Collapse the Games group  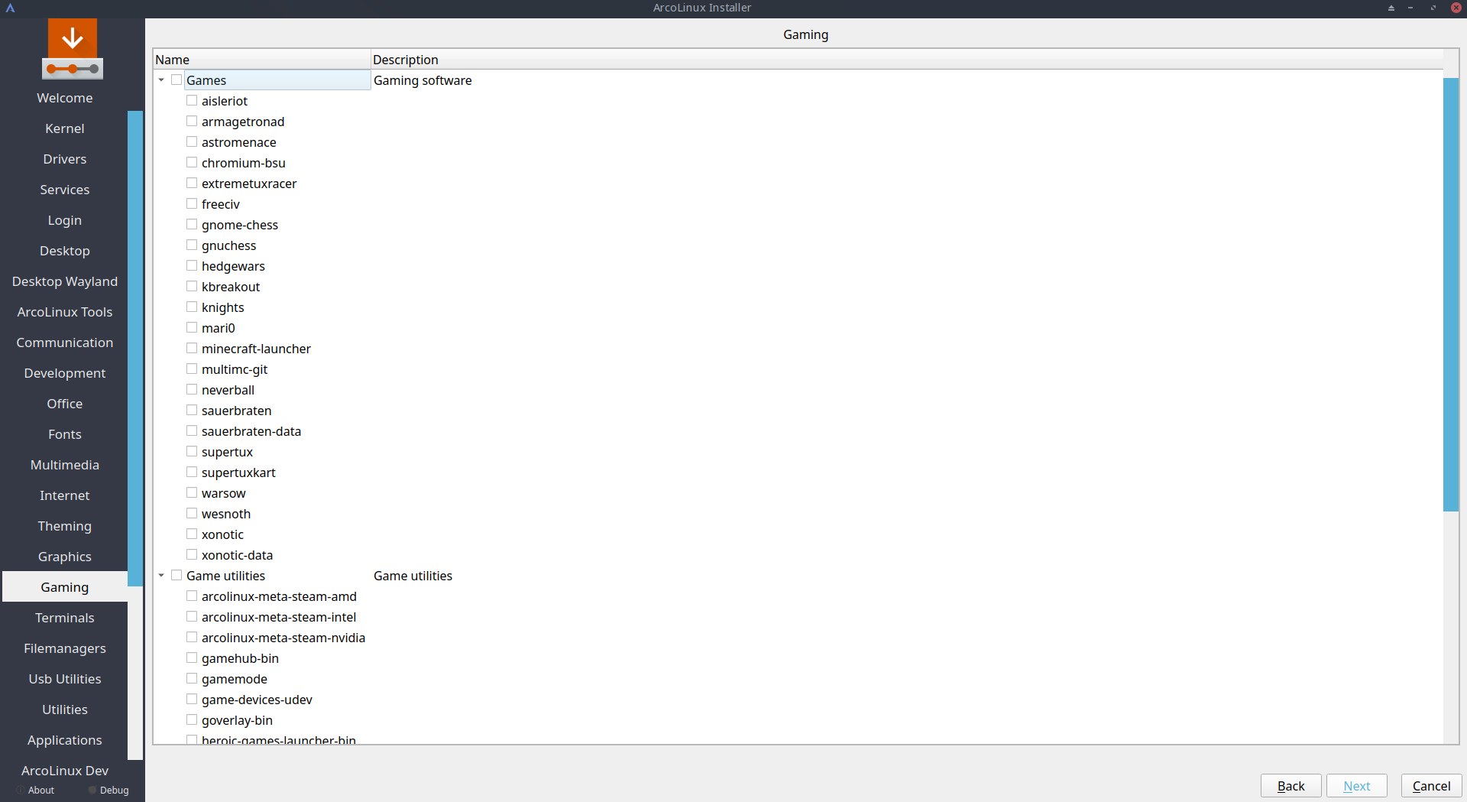click(161, 80)
